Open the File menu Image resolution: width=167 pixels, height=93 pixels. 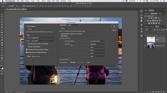(18, 1)
